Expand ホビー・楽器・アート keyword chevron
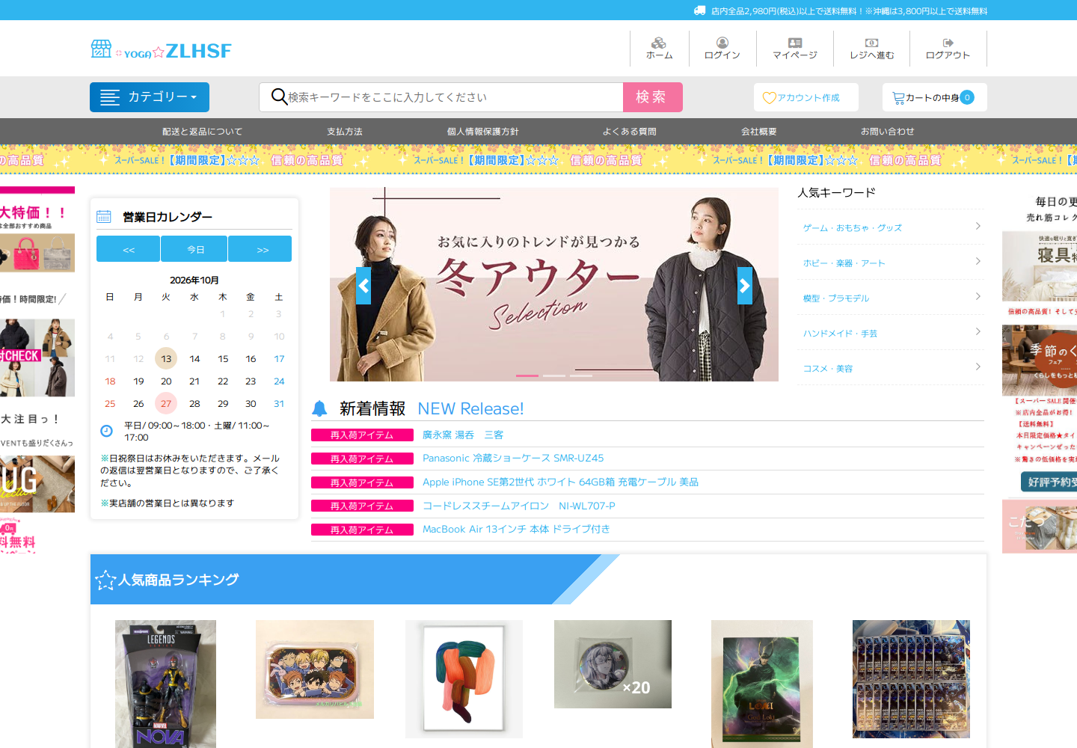1077x748 pixels. [x=978, y=261]
